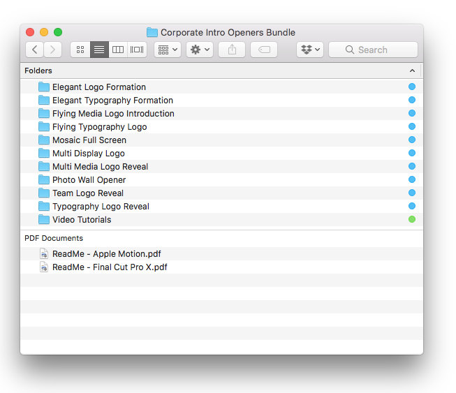
Task: Click the Video Tutorials folder icon
Action: click(x=44, y=219)
